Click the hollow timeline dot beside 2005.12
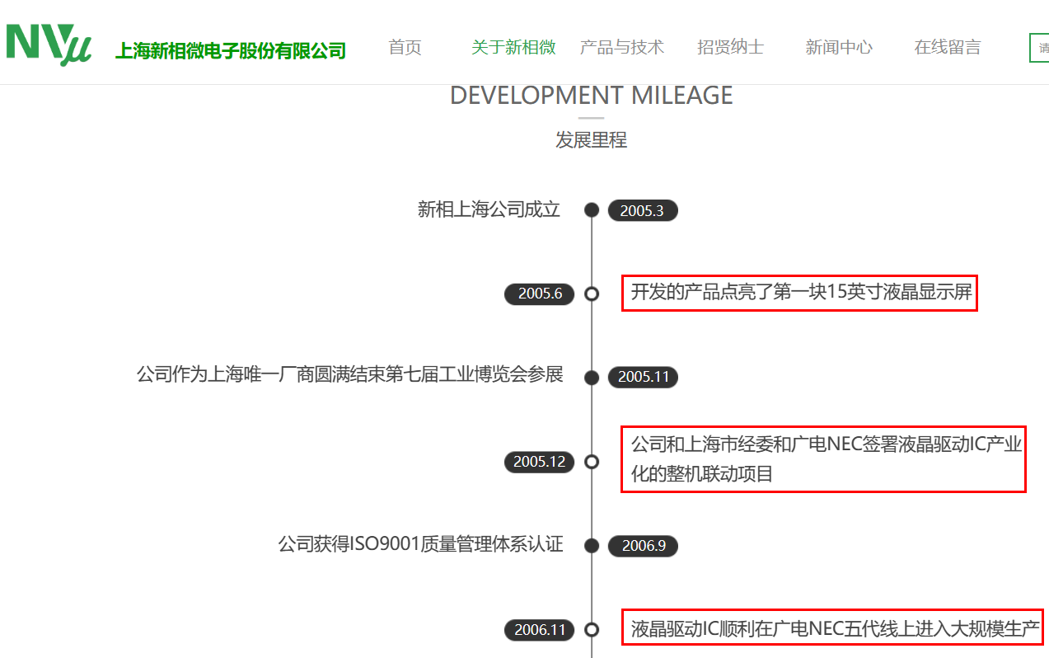This screenshot has width=1049, height=658. pyautogui.click(x=592, y=462)
